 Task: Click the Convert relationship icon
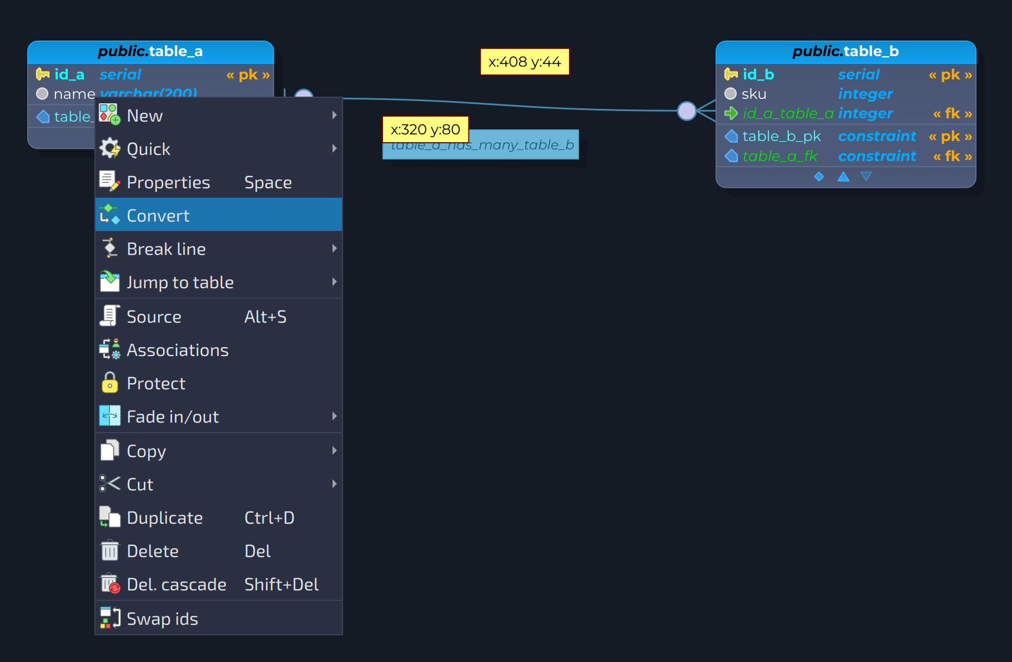point(109,215)
